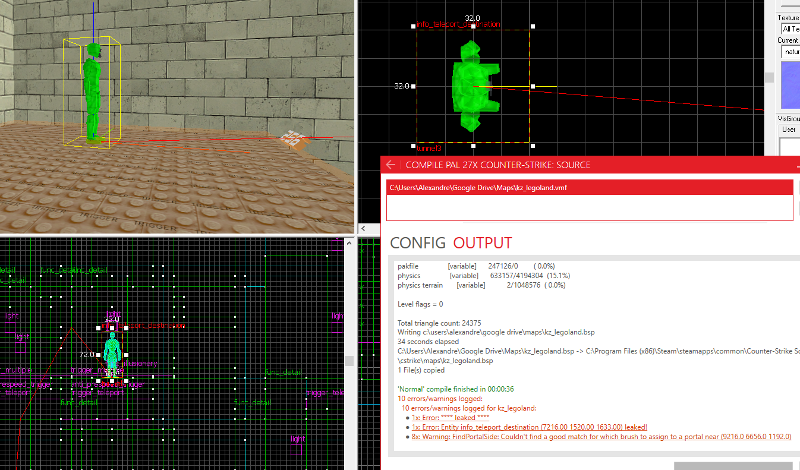Click top-left corner selection handle in top view
Image resolution: width=800 pixels, height=470 pixels.
point(413,27)
